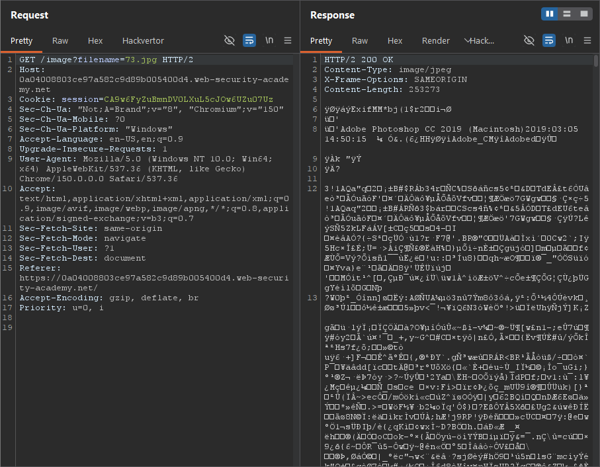Click 73.jpg filename in the GET request line
Image resolution: width=600 pixels, height=467 pixels.
click(x=141, y=60)
